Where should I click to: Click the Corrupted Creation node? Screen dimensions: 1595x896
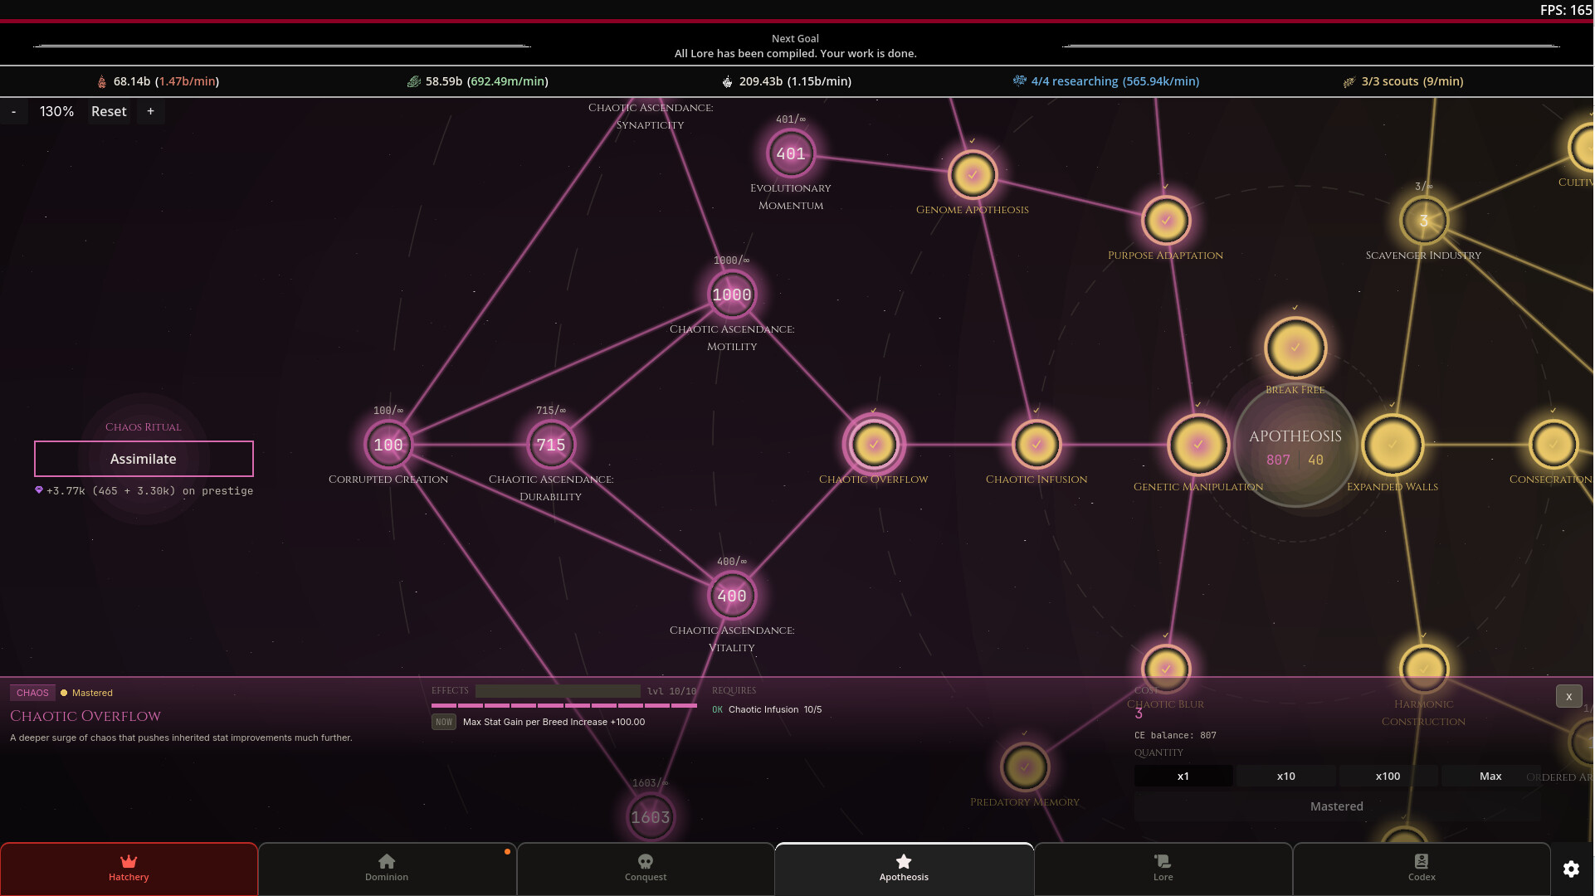click(388, 445)
